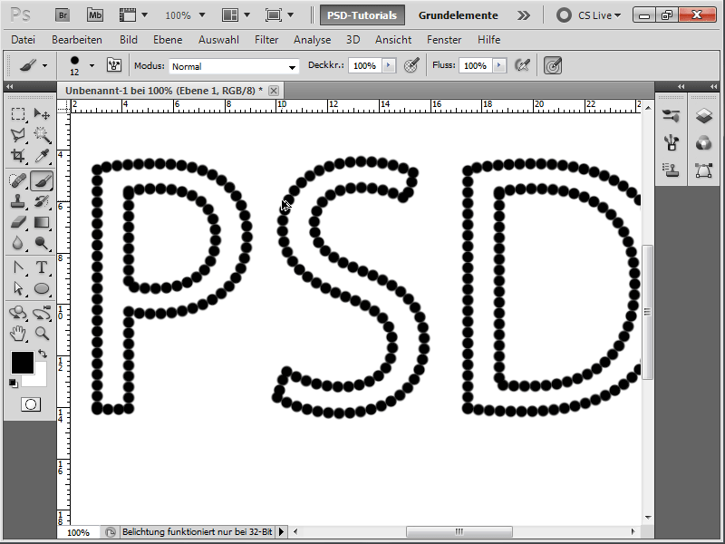The width and height of the screenshot is (725, 544).
Task: Select the Eyedropper tool
Action: click(42, 155)
